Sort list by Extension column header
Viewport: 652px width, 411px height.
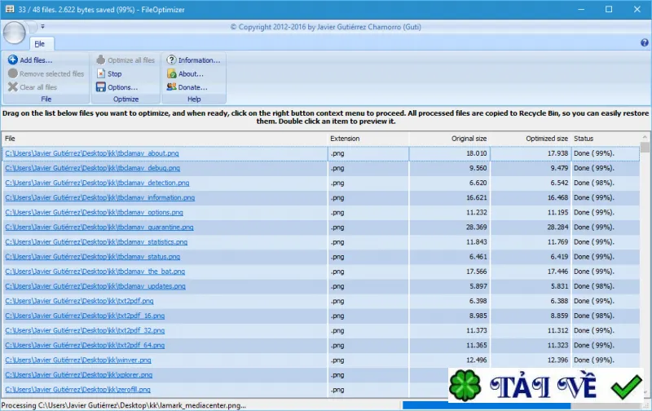[345, 139]
